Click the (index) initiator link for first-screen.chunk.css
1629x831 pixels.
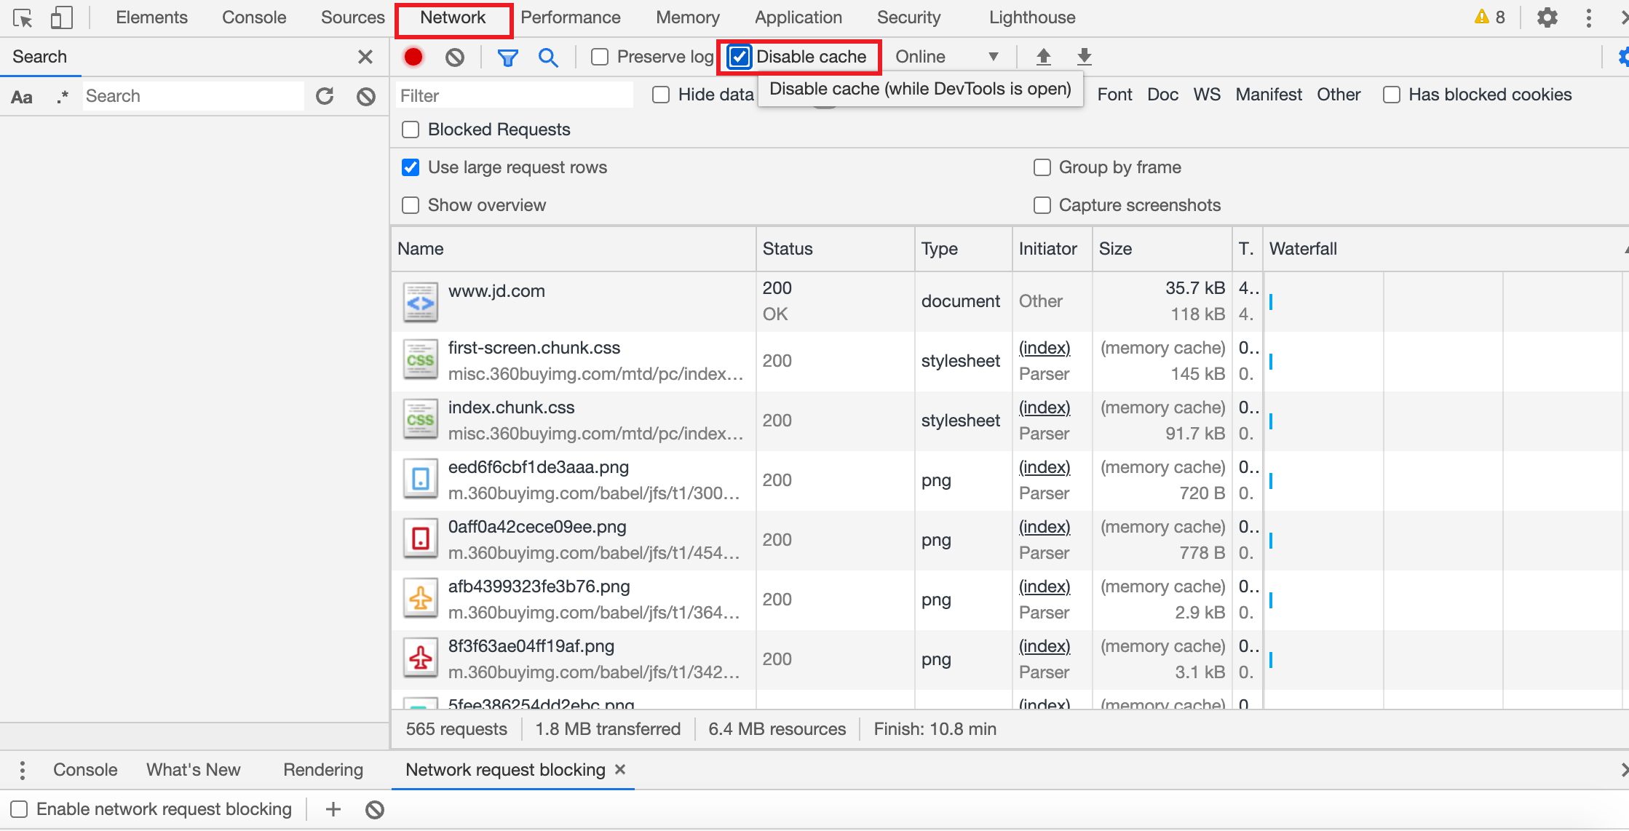coord(1044,348)
